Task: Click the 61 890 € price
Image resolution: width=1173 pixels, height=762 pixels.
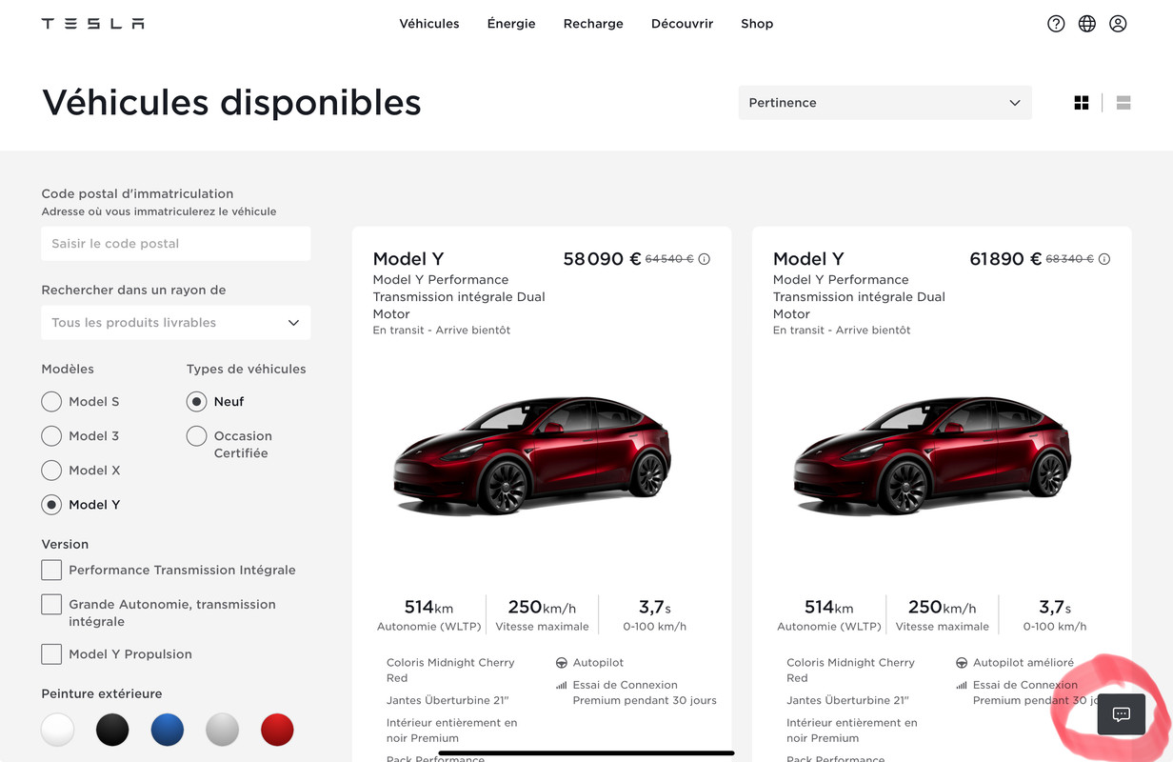Action: (1005, 259)
